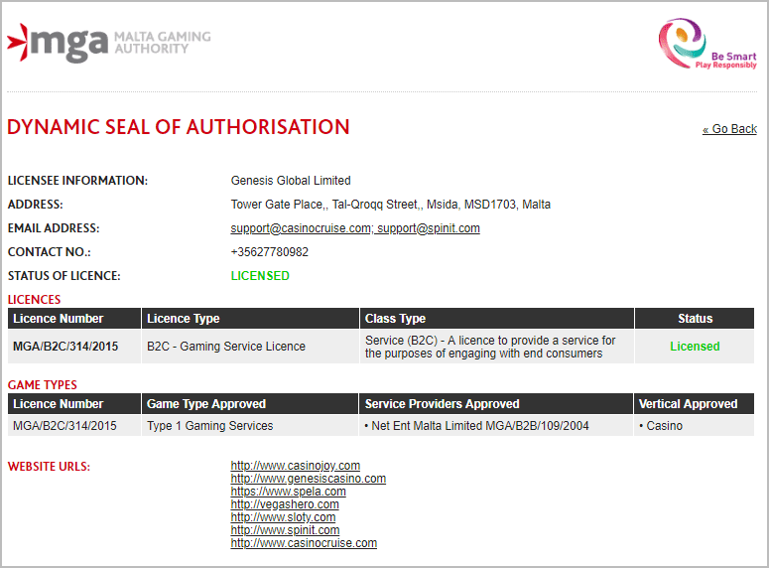Click the STATUS OF LICENCE label
Image resolution: width=769 pixels, height=568 pixels.
point(64,276)
